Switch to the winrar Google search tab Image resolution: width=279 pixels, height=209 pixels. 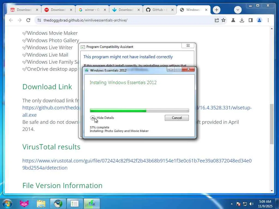(x=92, y=10)
